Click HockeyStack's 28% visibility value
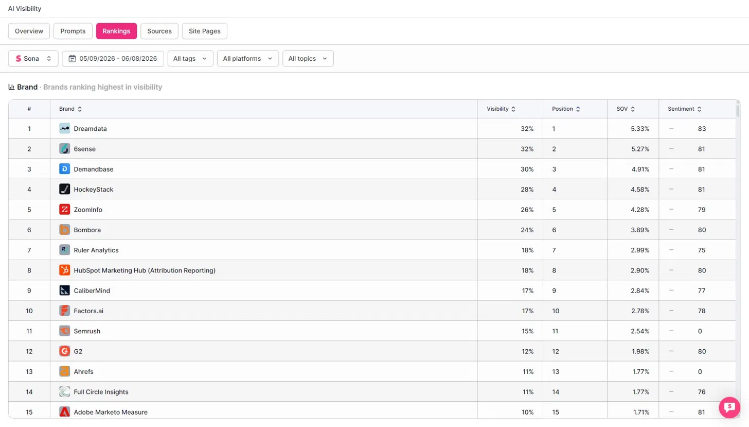749x427 pixels. [527, 190]
